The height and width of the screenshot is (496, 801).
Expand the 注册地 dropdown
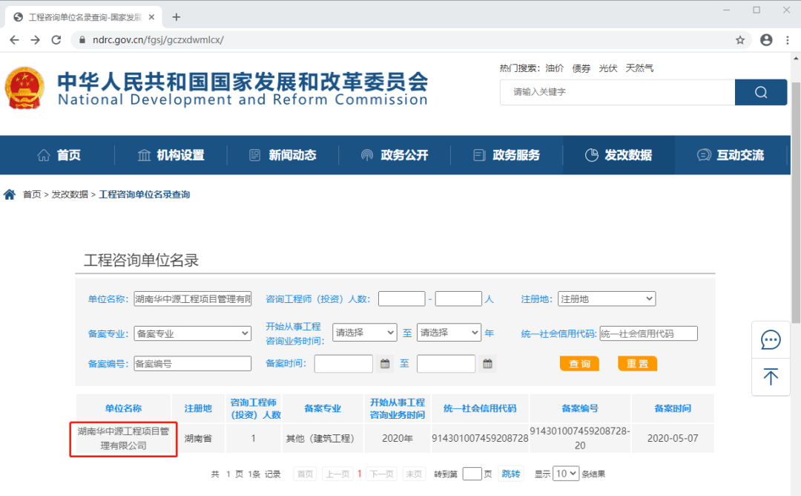point(607,298)
